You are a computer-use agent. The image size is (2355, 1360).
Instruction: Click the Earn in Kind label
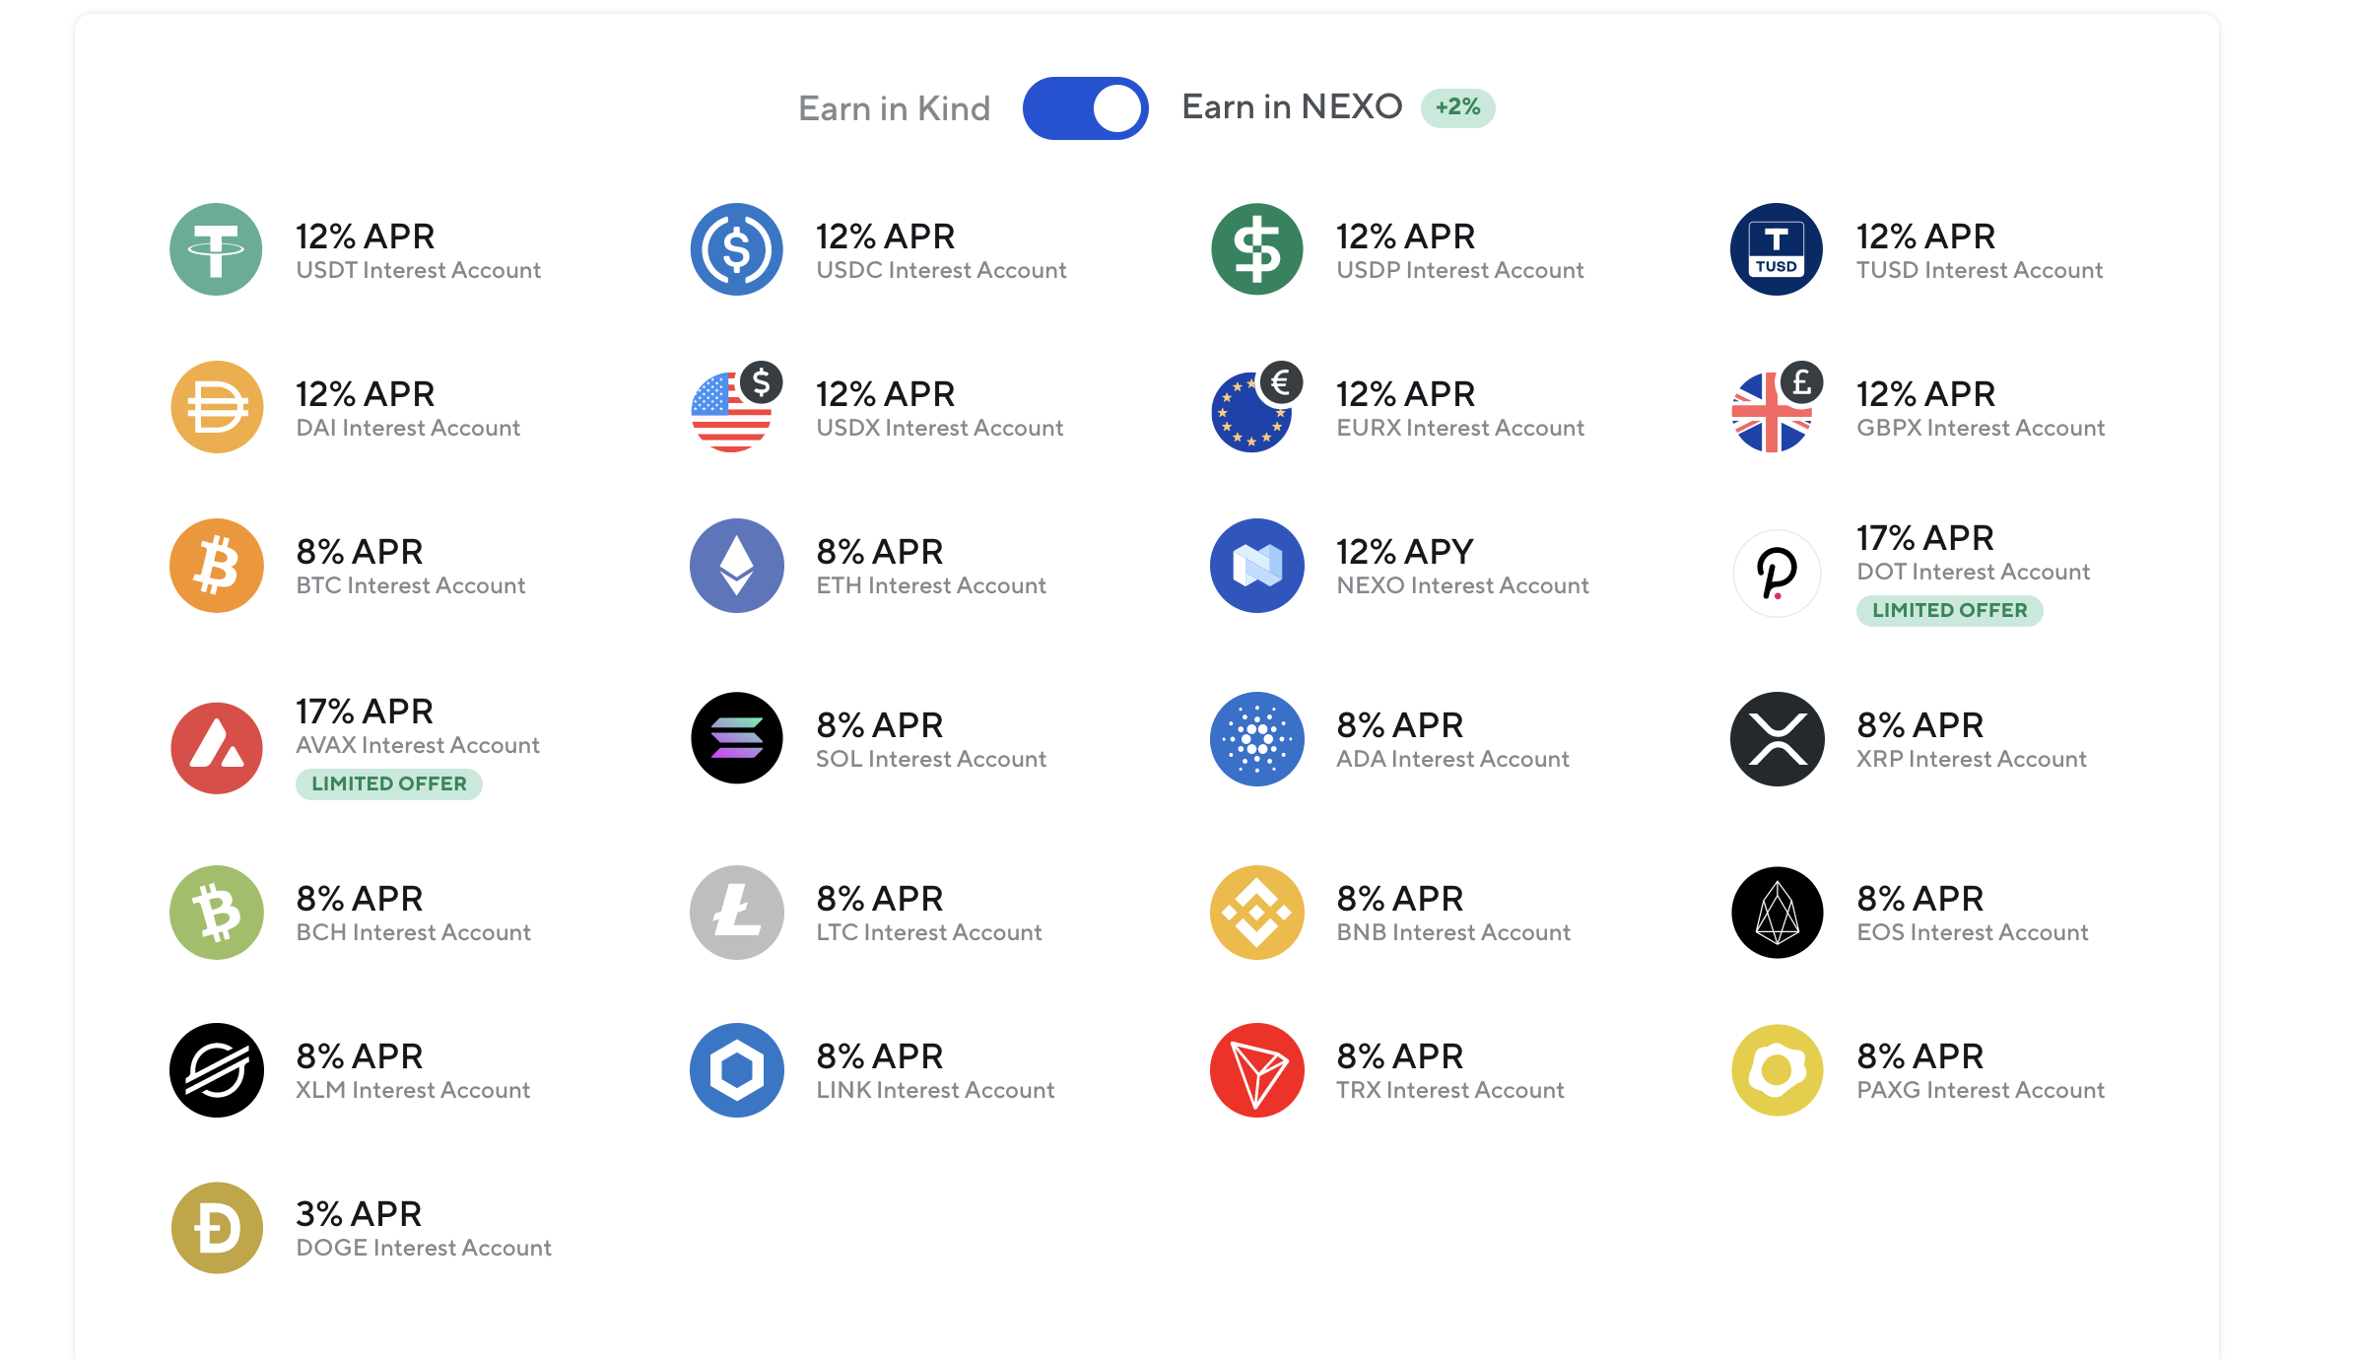[893, 107]
